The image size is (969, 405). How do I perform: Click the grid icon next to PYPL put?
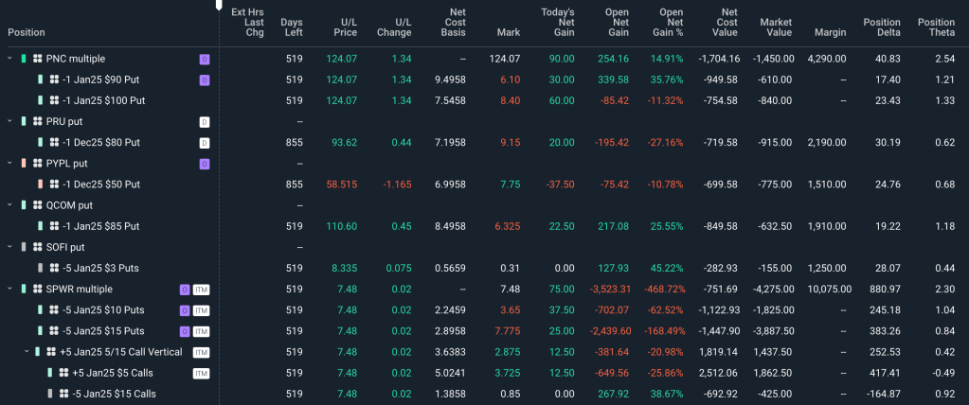click(37, 163)
